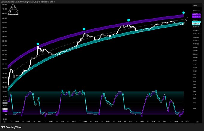Click the '2012' label on the time axis
204x131 pixels.
pos(17,122)
